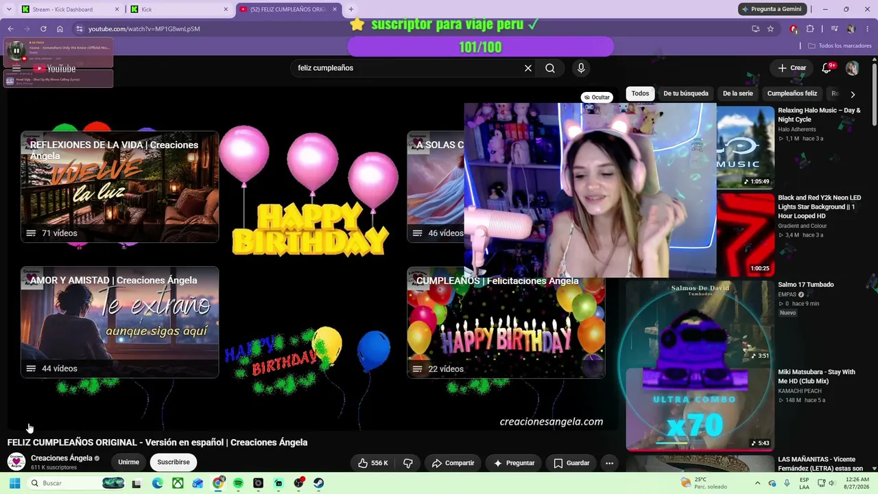Click the Unirme button
Viewport: 878px width, 494px height.
(x=128, y=462)
